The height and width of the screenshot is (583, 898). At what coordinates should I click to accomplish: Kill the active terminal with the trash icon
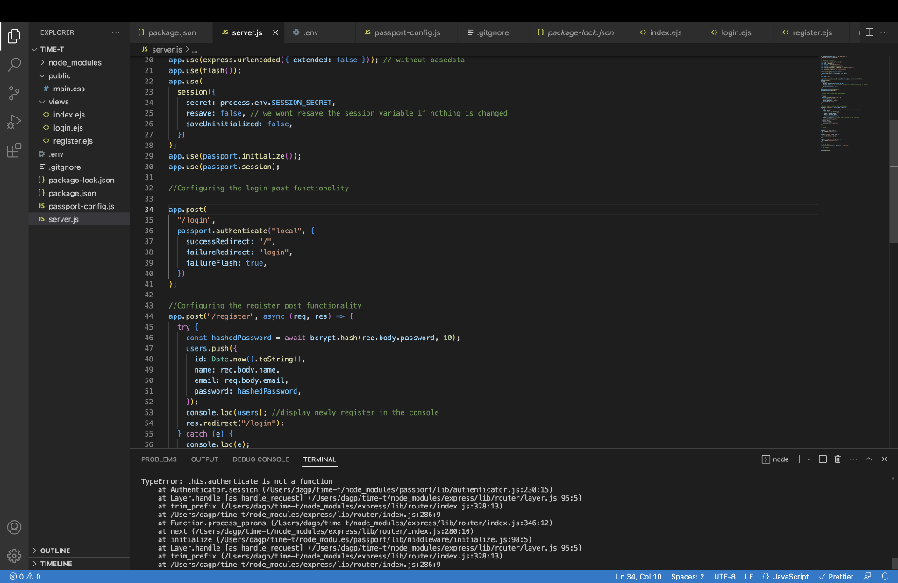click(x=838, y=459)
